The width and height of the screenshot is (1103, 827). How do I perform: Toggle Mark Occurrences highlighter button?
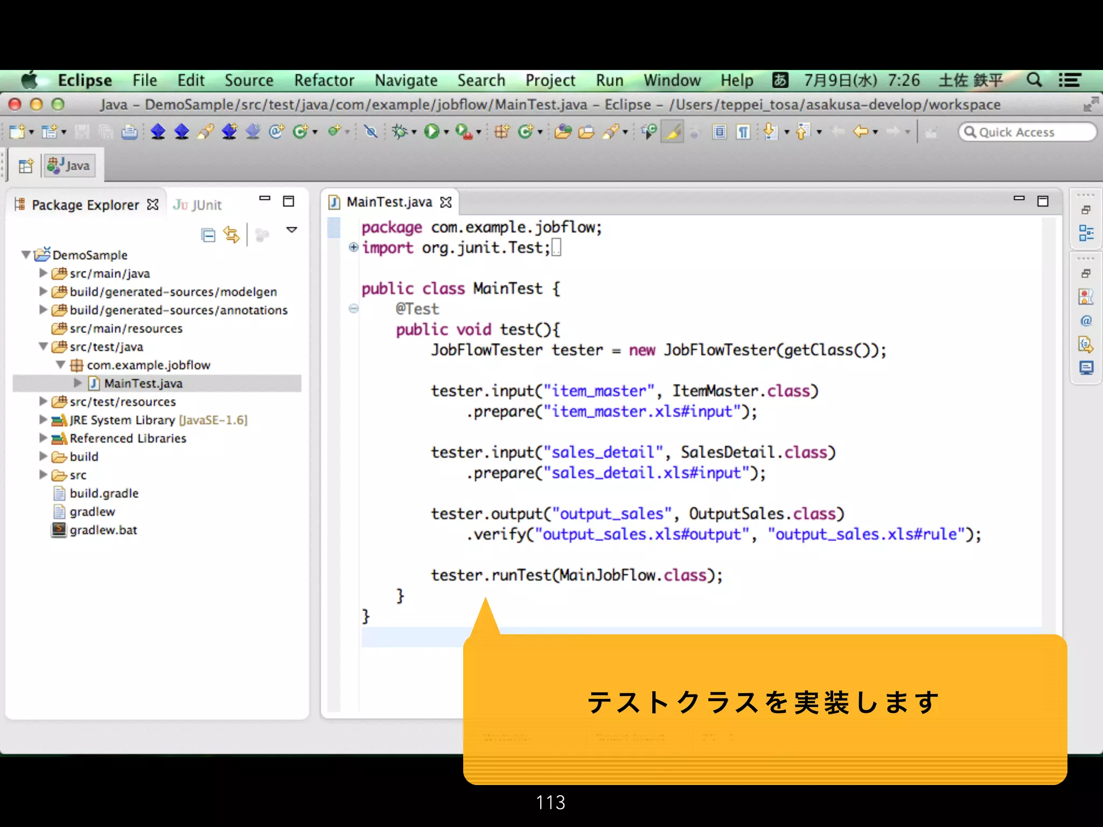(673, 131)
